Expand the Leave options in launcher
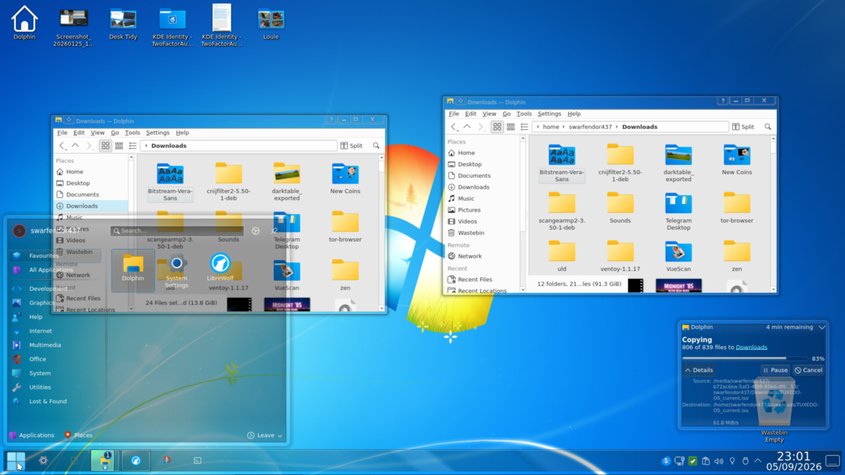 coord(265,435)
